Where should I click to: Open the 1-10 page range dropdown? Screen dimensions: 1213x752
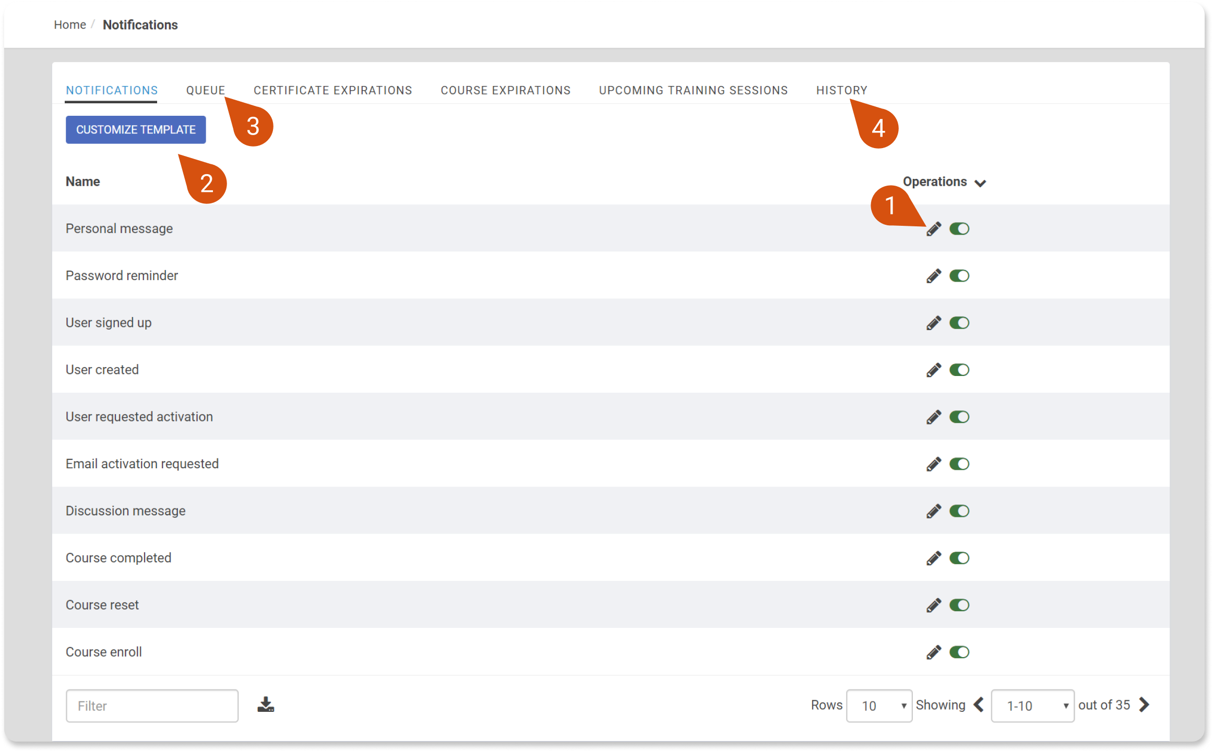pos(1032,706)
